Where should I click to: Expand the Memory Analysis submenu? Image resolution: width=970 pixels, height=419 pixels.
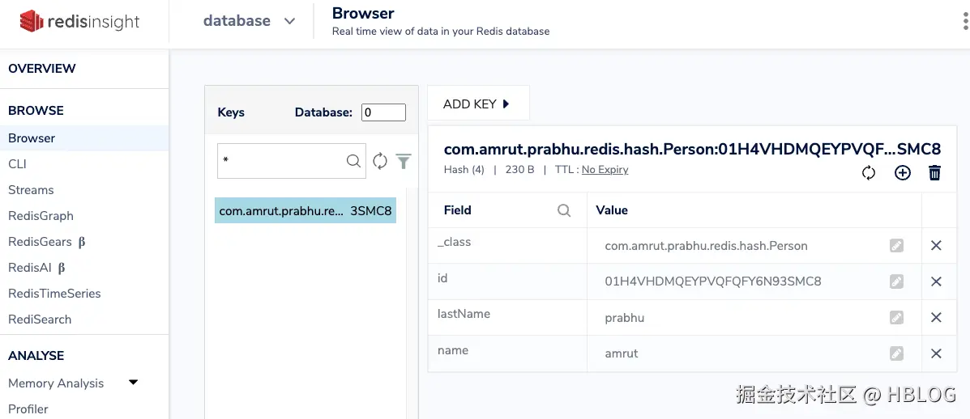click(x=134, y=383)
